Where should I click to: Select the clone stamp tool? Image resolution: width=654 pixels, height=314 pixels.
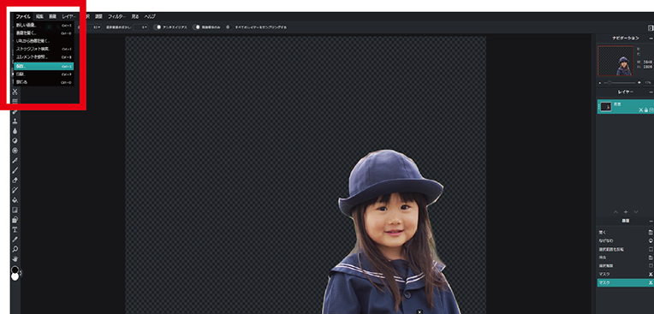click(15, 121)
